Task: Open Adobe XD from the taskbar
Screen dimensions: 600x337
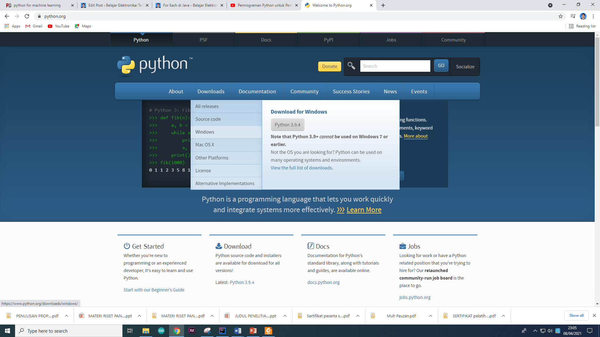Action: tap(192, 331)
